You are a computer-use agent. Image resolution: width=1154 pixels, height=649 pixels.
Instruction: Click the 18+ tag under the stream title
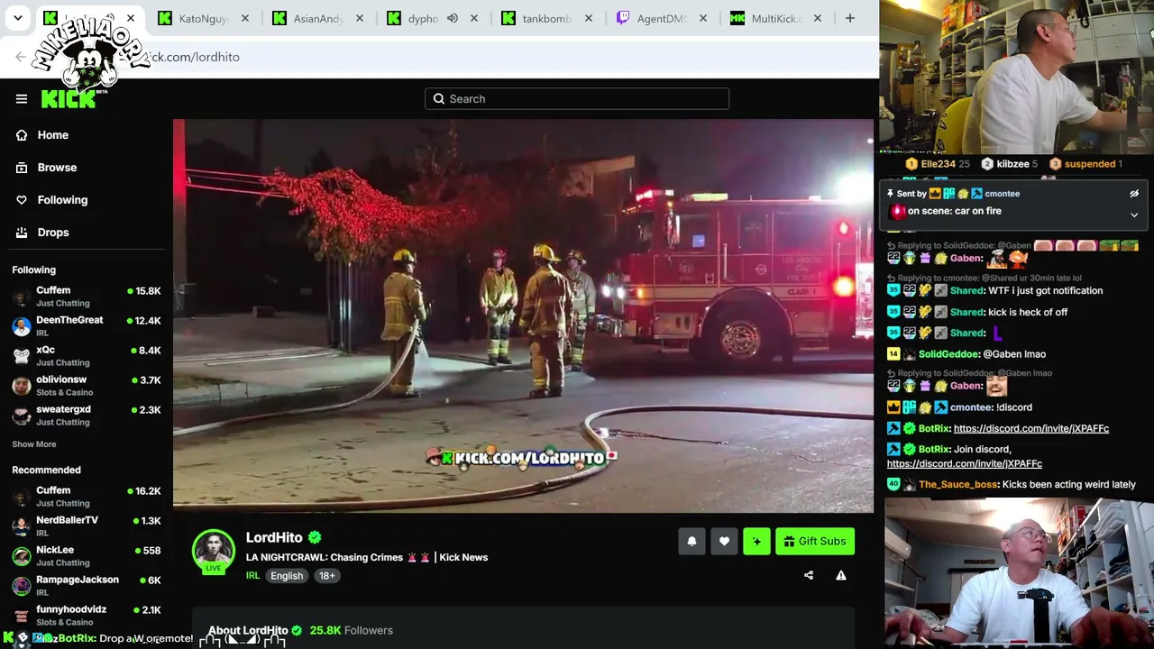[326, 576]
